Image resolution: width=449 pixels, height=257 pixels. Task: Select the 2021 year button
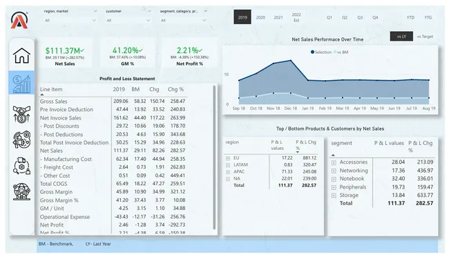point(278,17)
